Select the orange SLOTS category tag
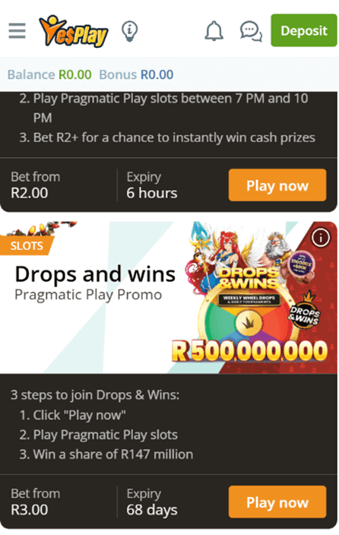Viewport: 339px width, 535px height. (27, 245)
